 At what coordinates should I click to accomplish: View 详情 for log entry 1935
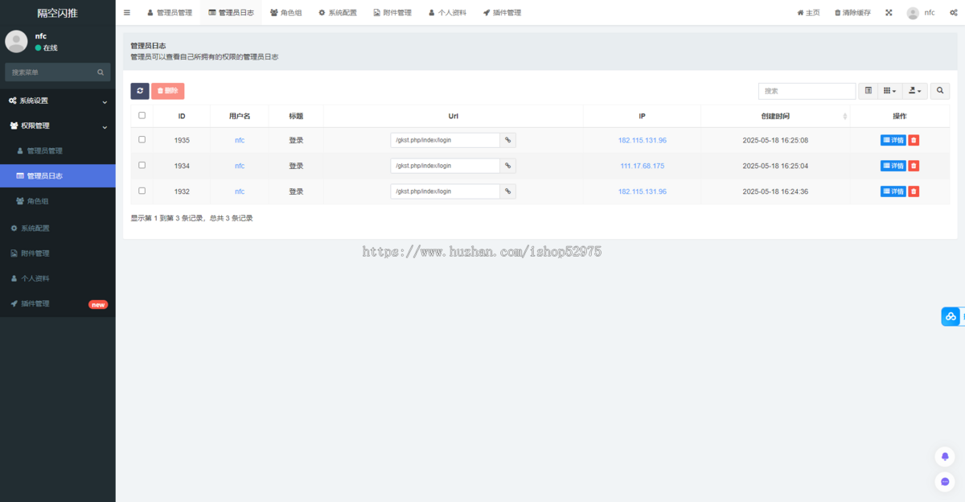tap(893, 140)
